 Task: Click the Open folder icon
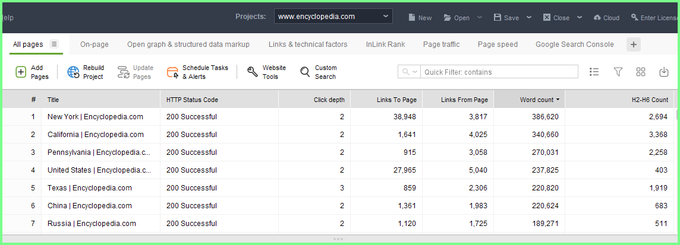448,17
